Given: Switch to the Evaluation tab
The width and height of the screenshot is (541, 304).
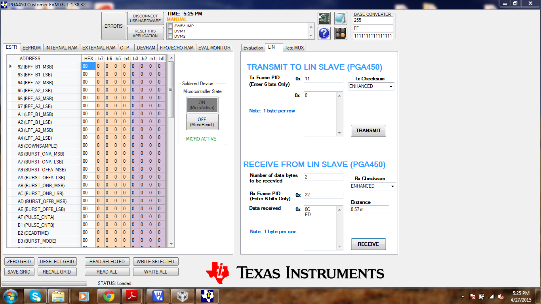Looking at the screenshot, I should [x=253, y=48].
